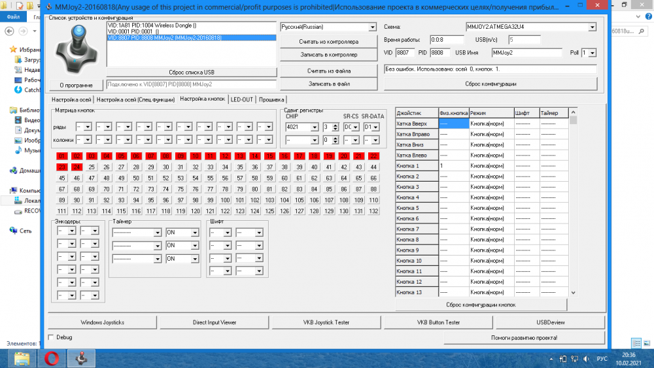654x368 pixels.
Task: Open the CHIP 4021 dropdown
Action: coord(315,127)
